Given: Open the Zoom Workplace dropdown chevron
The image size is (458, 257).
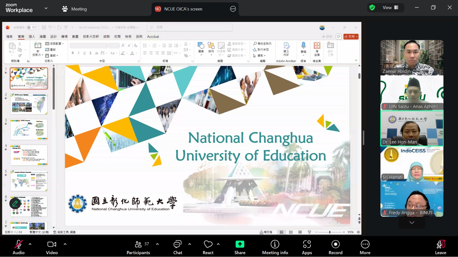Looking at the screenshot, I should 46,8.
